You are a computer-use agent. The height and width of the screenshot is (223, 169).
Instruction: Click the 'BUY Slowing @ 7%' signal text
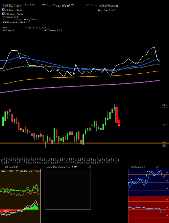pos(53,30)
